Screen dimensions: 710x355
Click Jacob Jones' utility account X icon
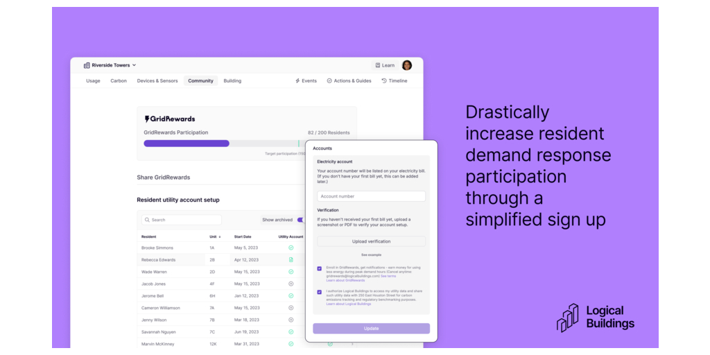291,284
